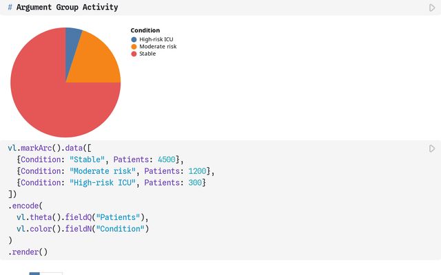Click the 'Stable' legend label text
This screenshot has height=275, width=441.
coord(147,54)
